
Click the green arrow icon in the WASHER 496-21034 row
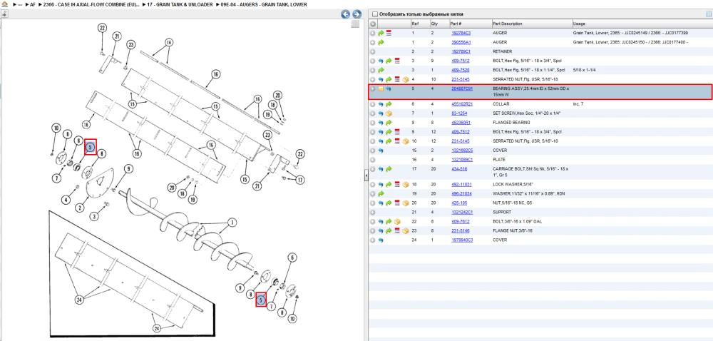(381, 194)
